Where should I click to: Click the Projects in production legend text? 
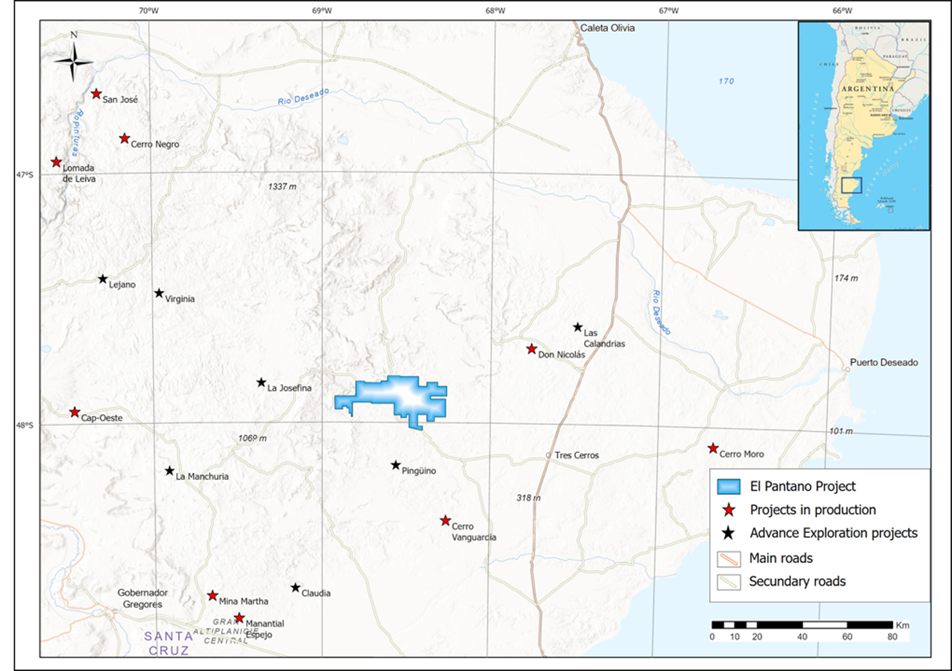813,510
